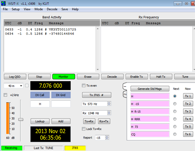Increase Rx 1348 Hz frequency with up arrow

point(109,112)
